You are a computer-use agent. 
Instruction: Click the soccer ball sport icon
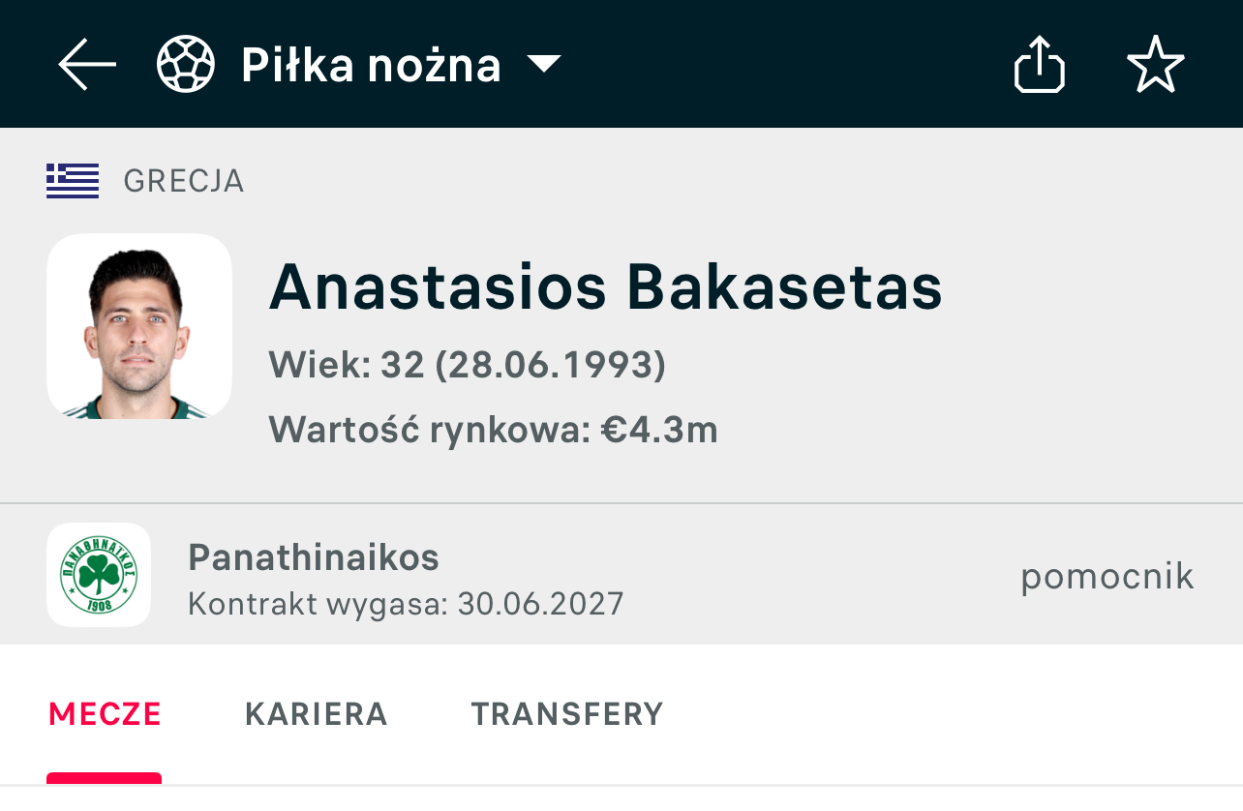point(185,65)
